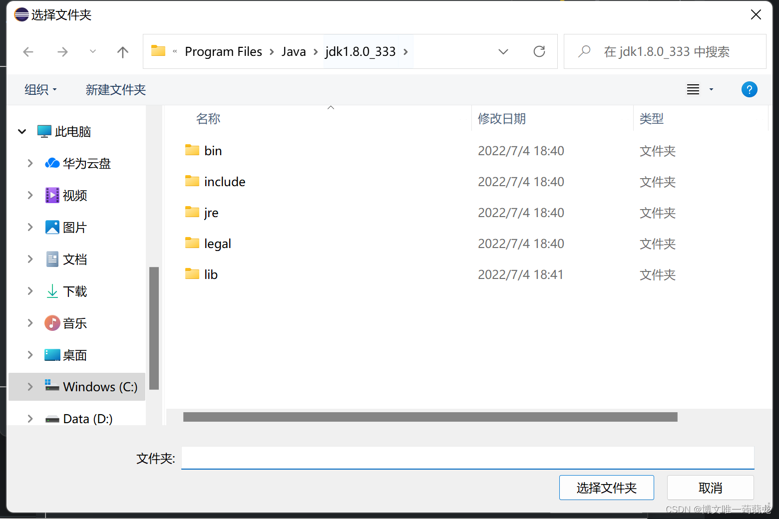Open the address bar history dropdown

click(503, 52)
